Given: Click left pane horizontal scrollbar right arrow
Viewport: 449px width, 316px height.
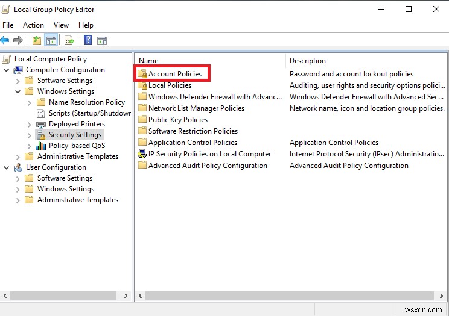Looking at the screenshot, I should tap(126, 296).
